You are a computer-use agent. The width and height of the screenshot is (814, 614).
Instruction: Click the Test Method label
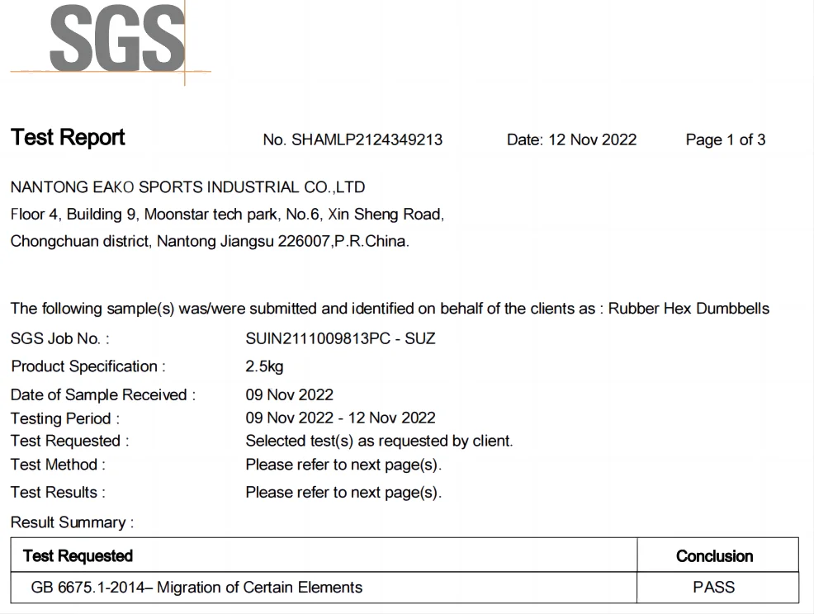coord(58,465)
